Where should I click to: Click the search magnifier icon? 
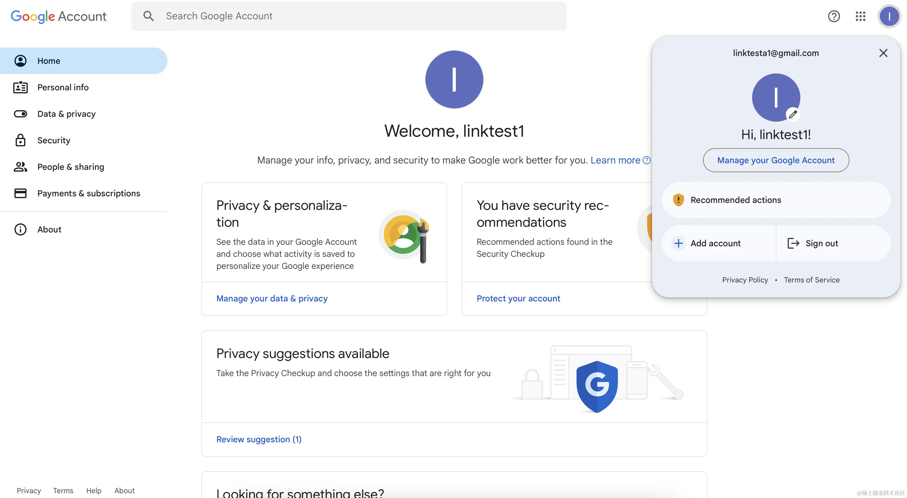148,16
